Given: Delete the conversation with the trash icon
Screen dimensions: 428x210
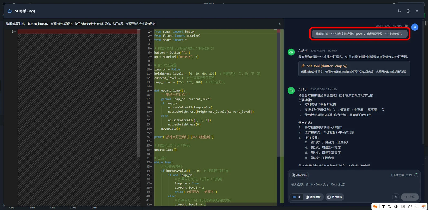Looking at the screenshot, I should coord(408,11).
